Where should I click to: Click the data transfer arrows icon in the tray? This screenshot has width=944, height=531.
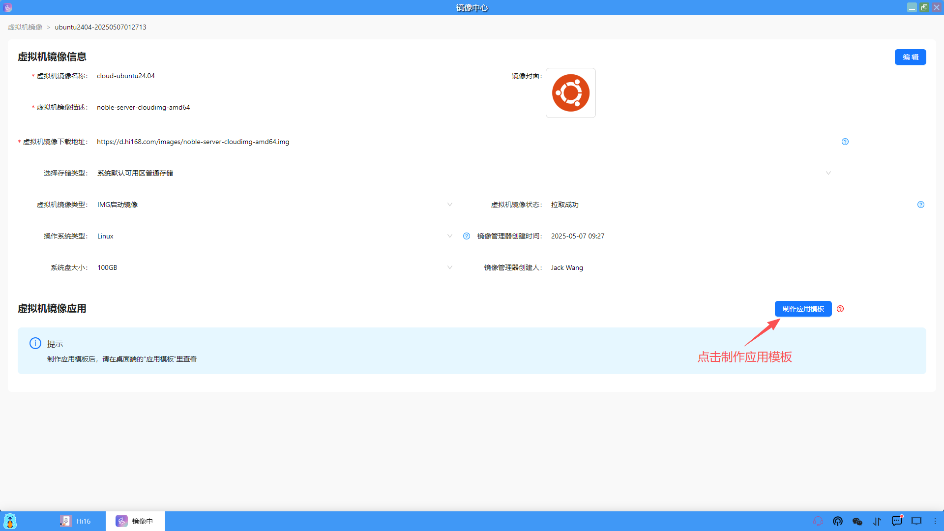pos(877,521)
